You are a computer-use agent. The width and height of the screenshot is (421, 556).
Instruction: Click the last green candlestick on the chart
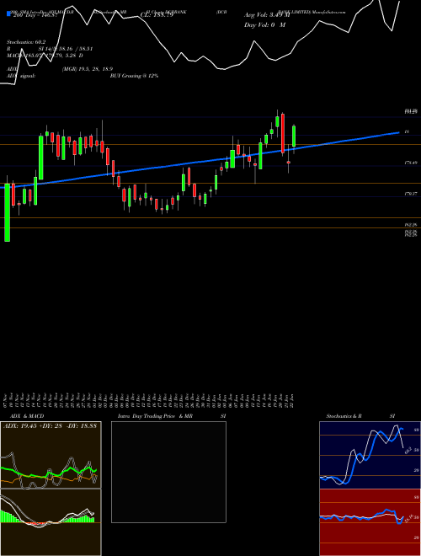[x=294, y=136]
